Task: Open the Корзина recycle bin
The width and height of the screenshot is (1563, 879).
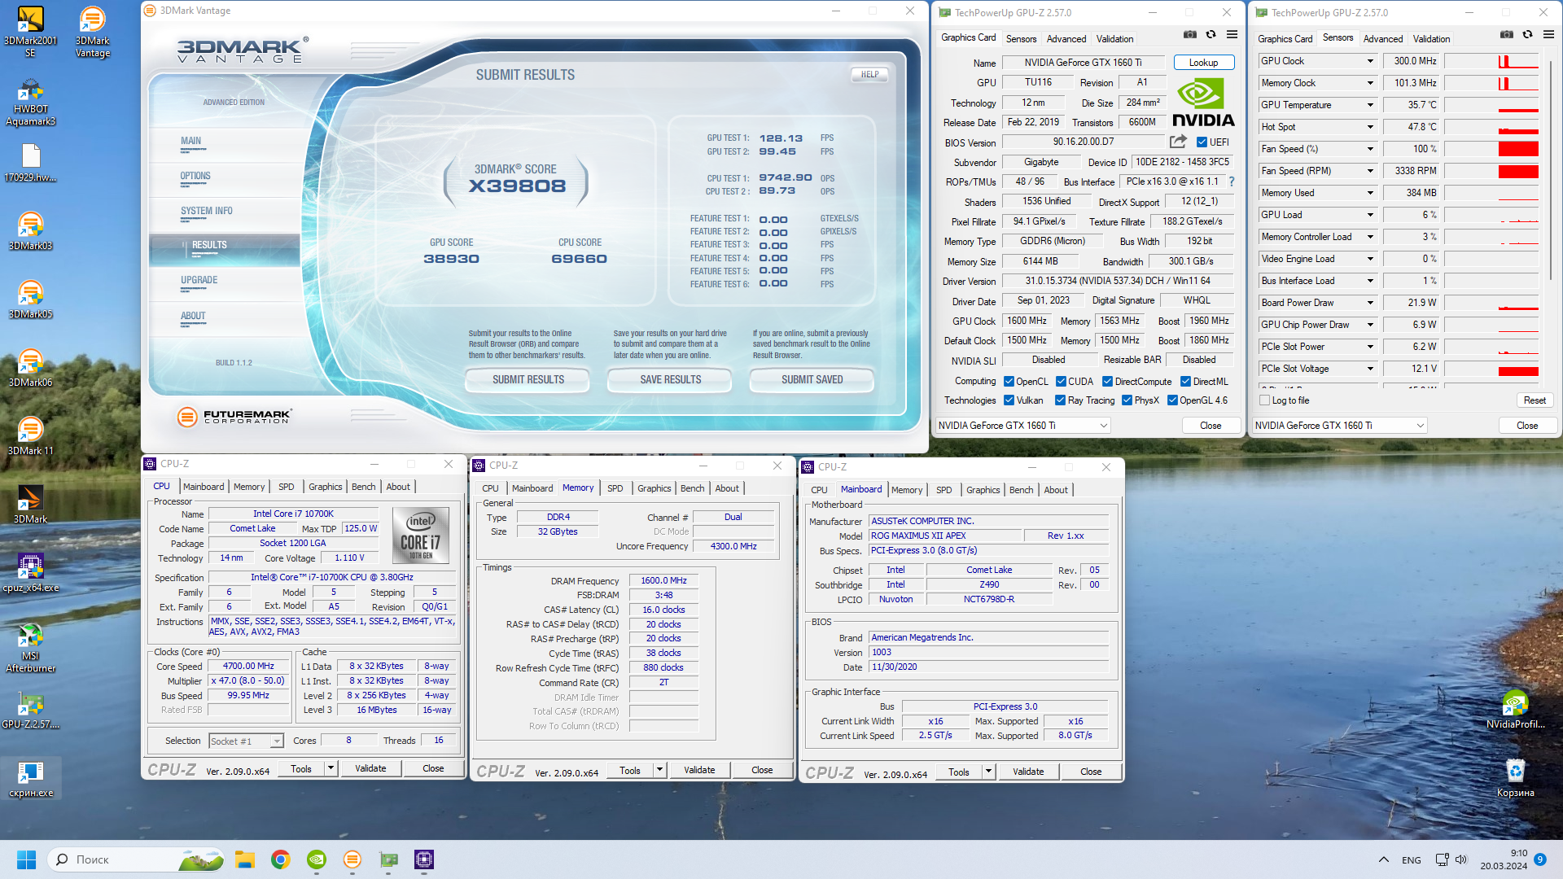Action: [x=1515, y=778]
